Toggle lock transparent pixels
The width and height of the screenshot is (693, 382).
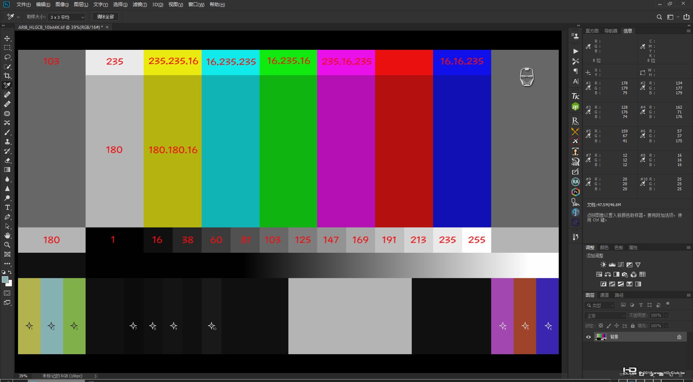[x=601, y=326]
